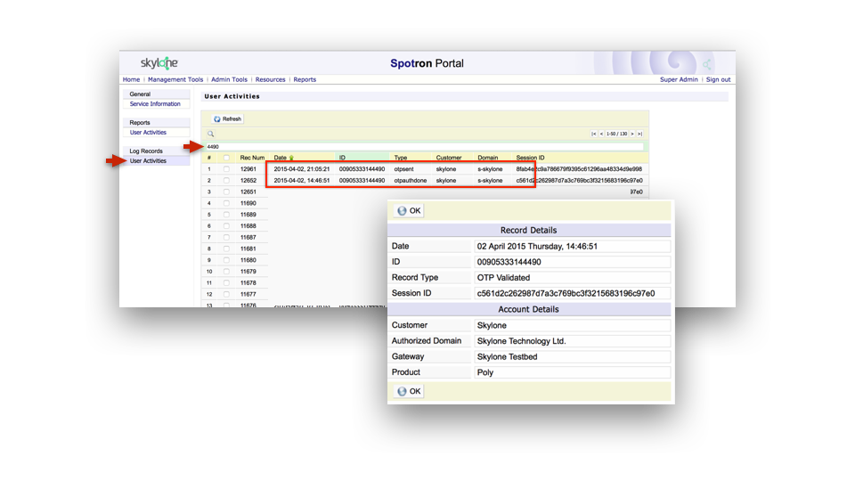The width and height of the screenshot is (855, 481).
Task: Open the Reports menu
Action: [x=305, y=79]
